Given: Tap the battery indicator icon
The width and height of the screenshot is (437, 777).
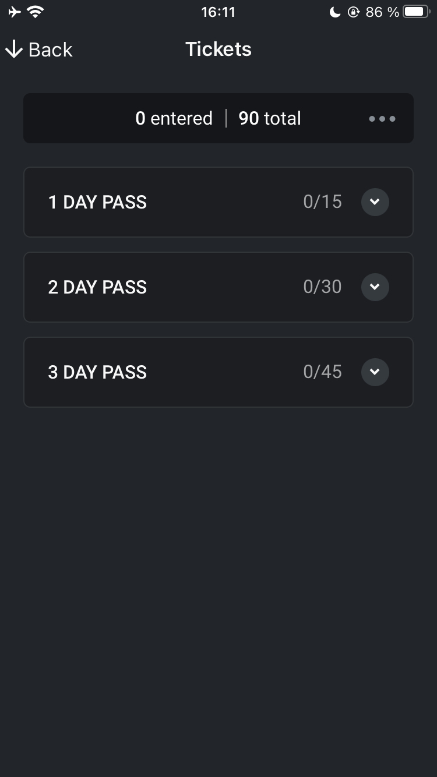Looking at the screenshot, I should (416, 12).
